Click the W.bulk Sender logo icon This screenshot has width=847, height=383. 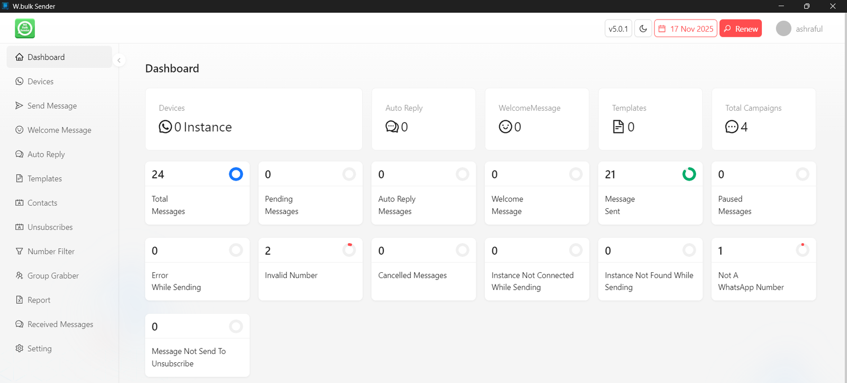click(25, 29)
